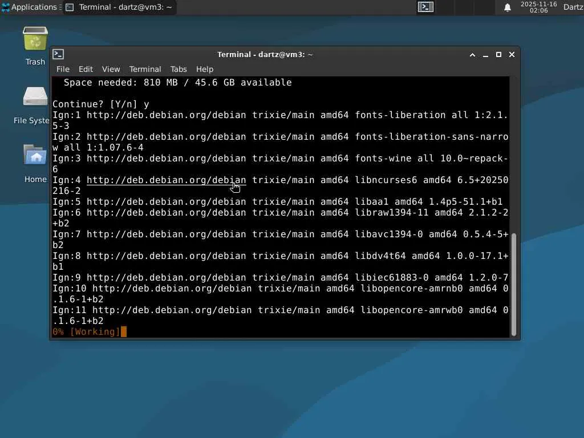Click the roll-up arrow button in the title bar

point(472,55)
